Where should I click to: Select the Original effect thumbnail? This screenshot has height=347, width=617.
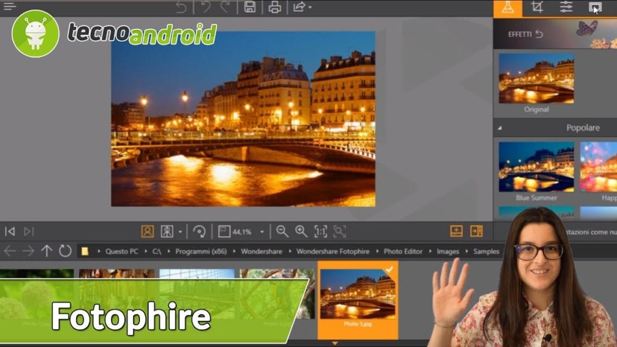(536, 79)
